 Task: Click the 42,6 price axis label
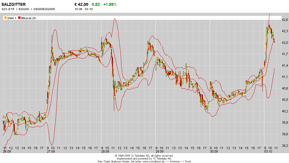point(285,20)
